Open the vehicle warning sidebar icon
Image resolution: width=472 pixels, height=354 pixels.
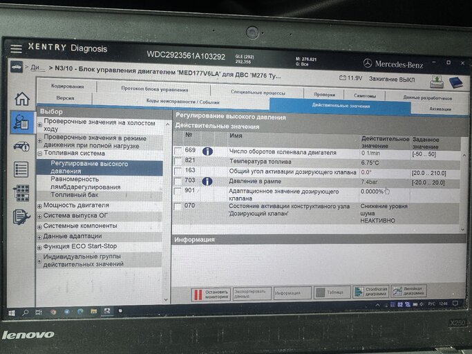(x=21, y=146)
